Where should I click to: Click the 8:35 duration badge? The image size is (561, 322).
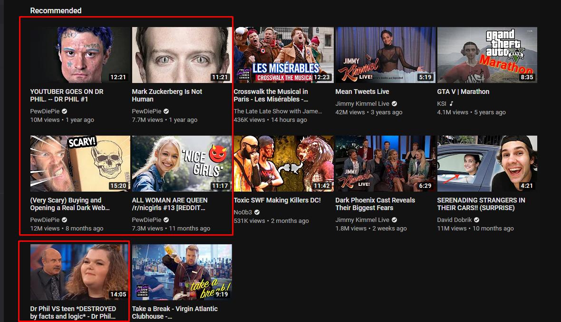tap(527, 77)
